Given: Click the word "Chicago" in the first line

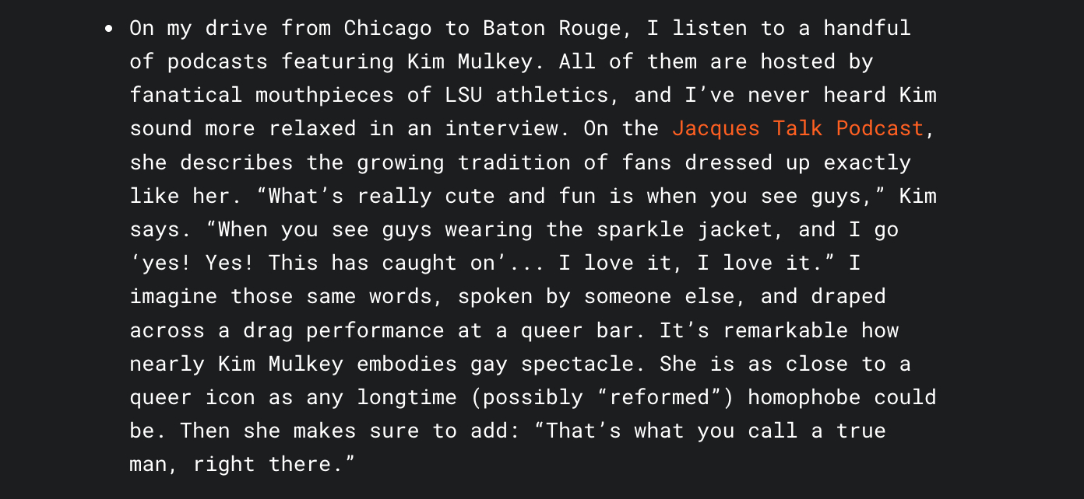Looking at the screenshot, I should pos(387,28).
